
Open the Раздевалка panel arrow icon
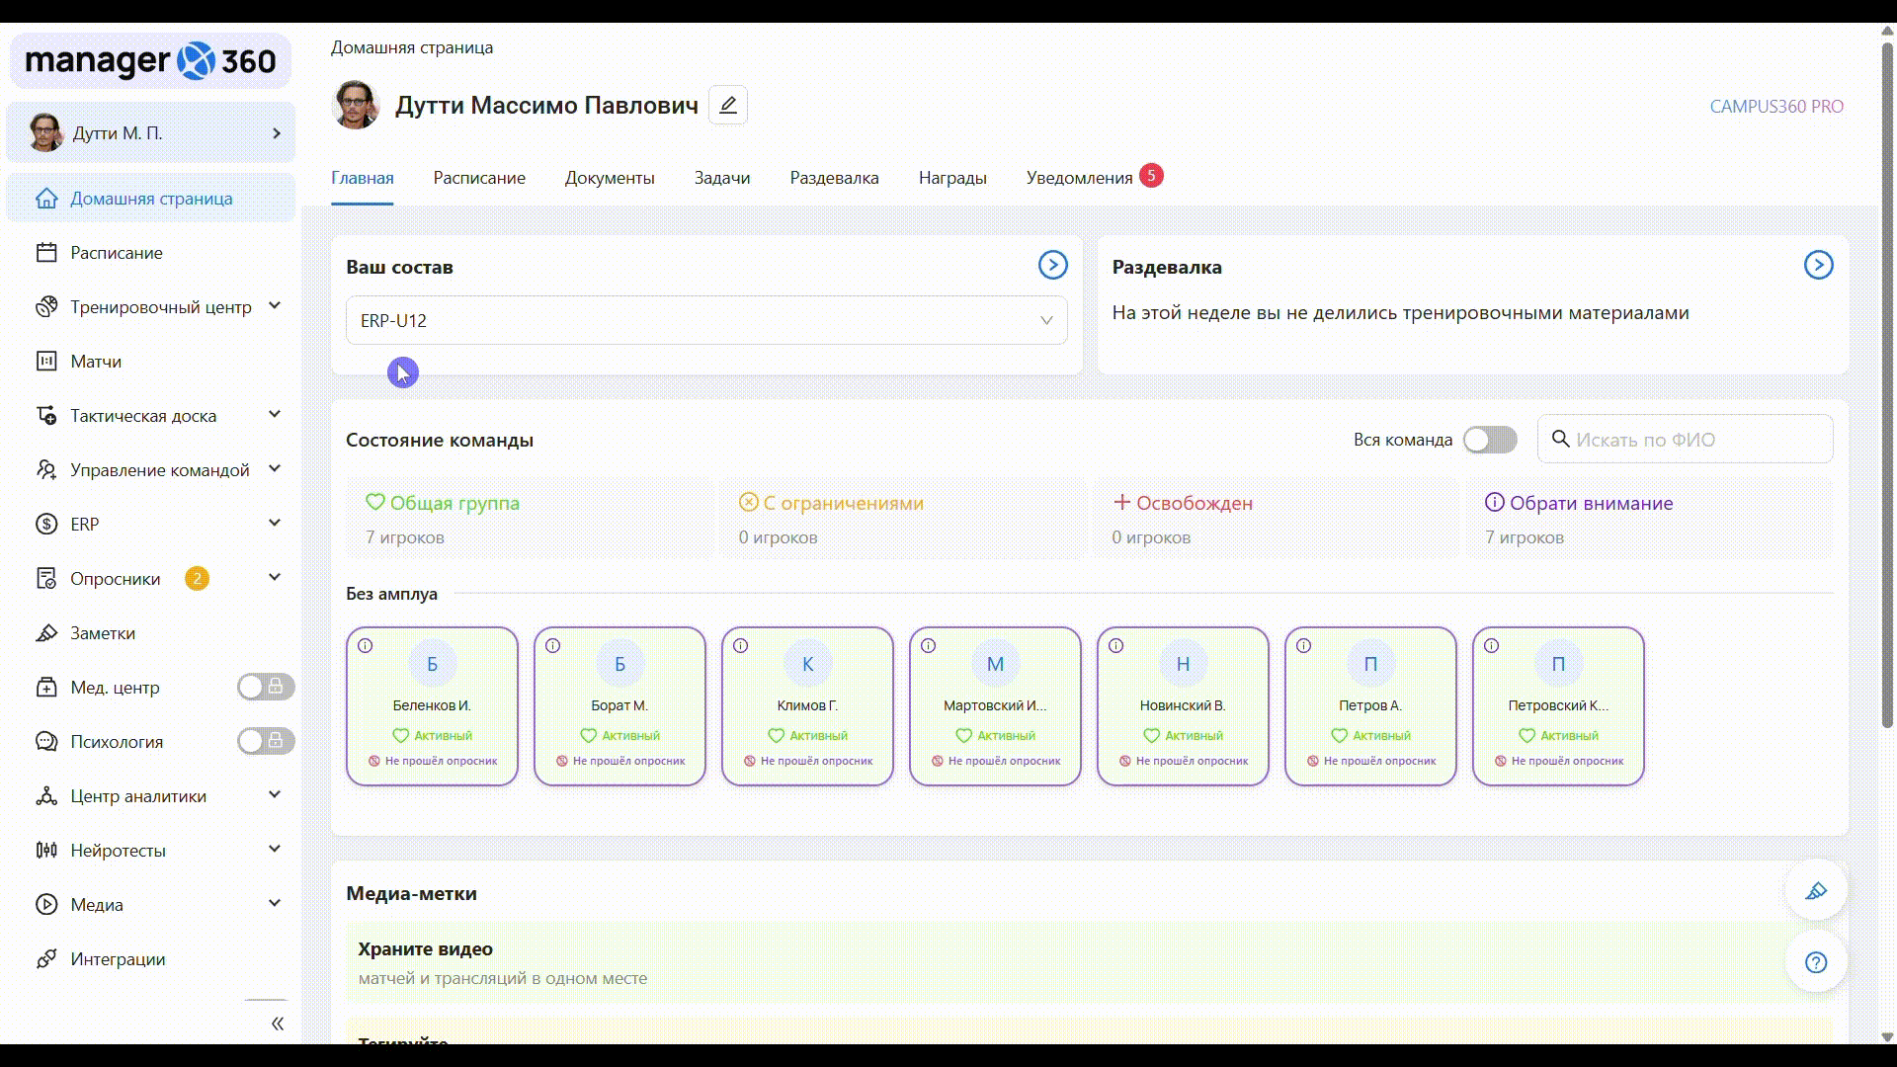(1818, 265)
